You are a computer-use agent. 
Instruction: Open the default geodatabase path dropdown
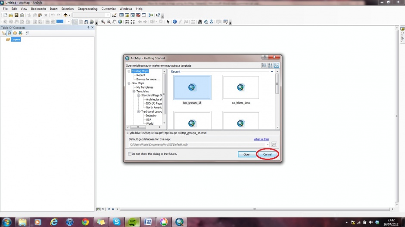click(267, 144)
